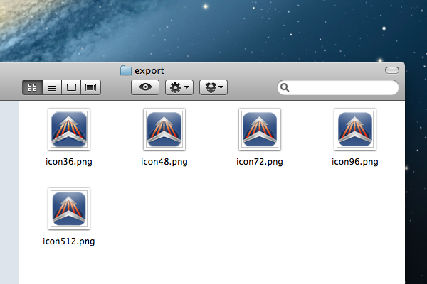
Task: Switch to list view mode
Action: (x=52, y=87)
